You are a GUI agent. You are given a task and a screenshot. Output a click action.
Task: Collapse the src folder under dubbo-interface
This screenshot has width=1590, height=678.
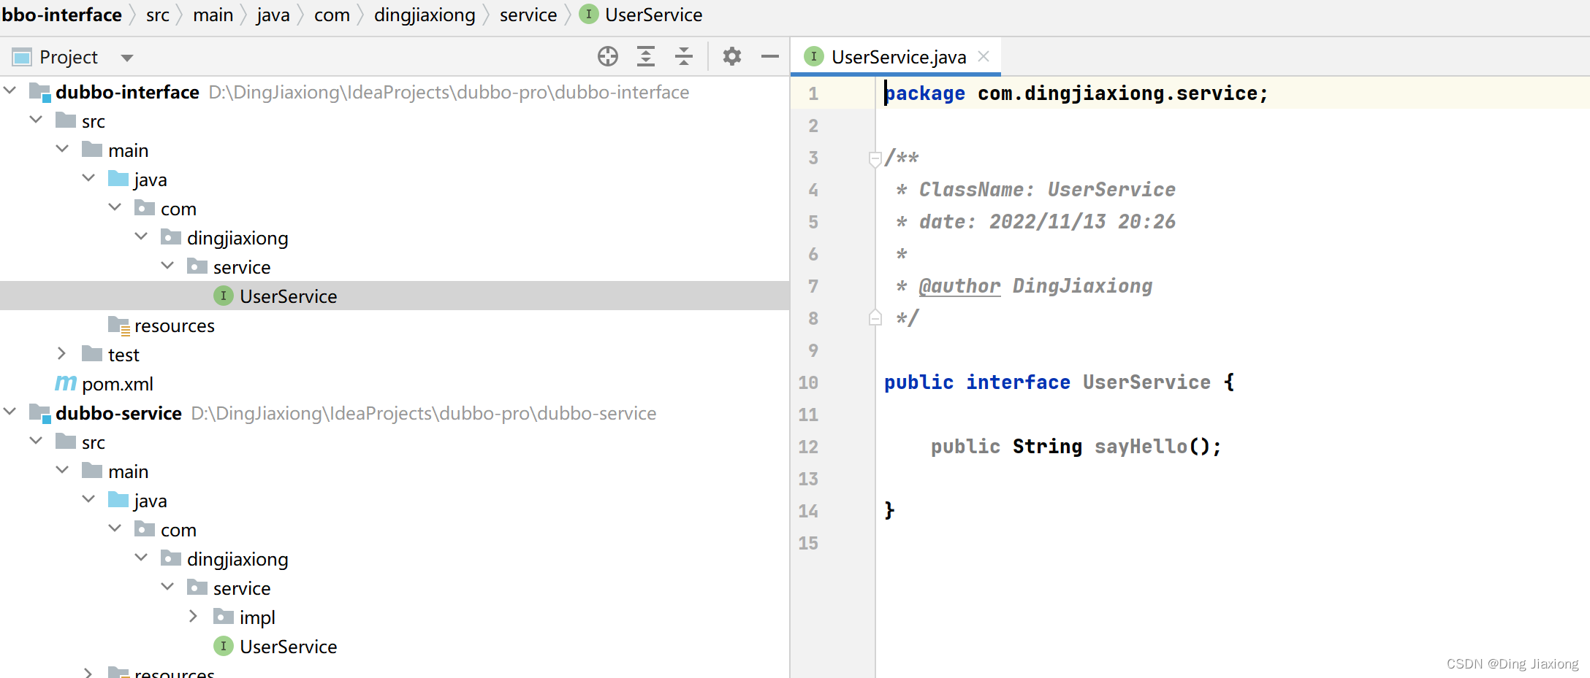tap(36, 120)
